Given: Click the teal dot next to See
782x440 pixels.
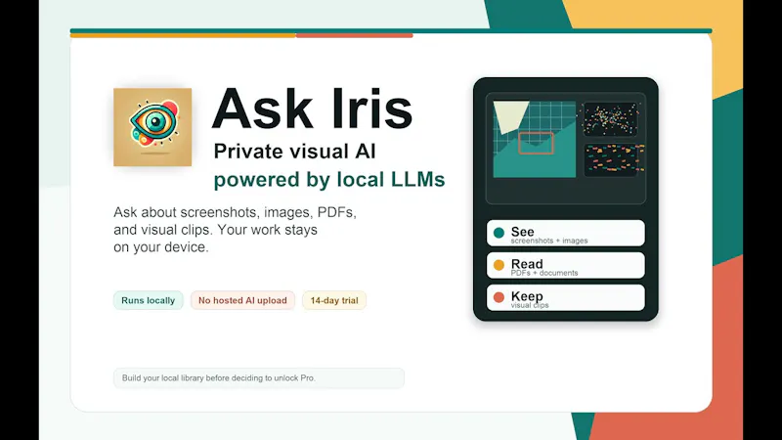Looking at the screenshot, I should (x=499, y=233).
